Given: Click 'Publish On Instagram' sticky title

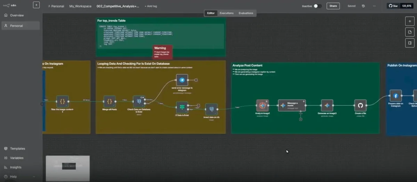Looking at the screenshot, I should pyautogui.click(x=402, y=65).
